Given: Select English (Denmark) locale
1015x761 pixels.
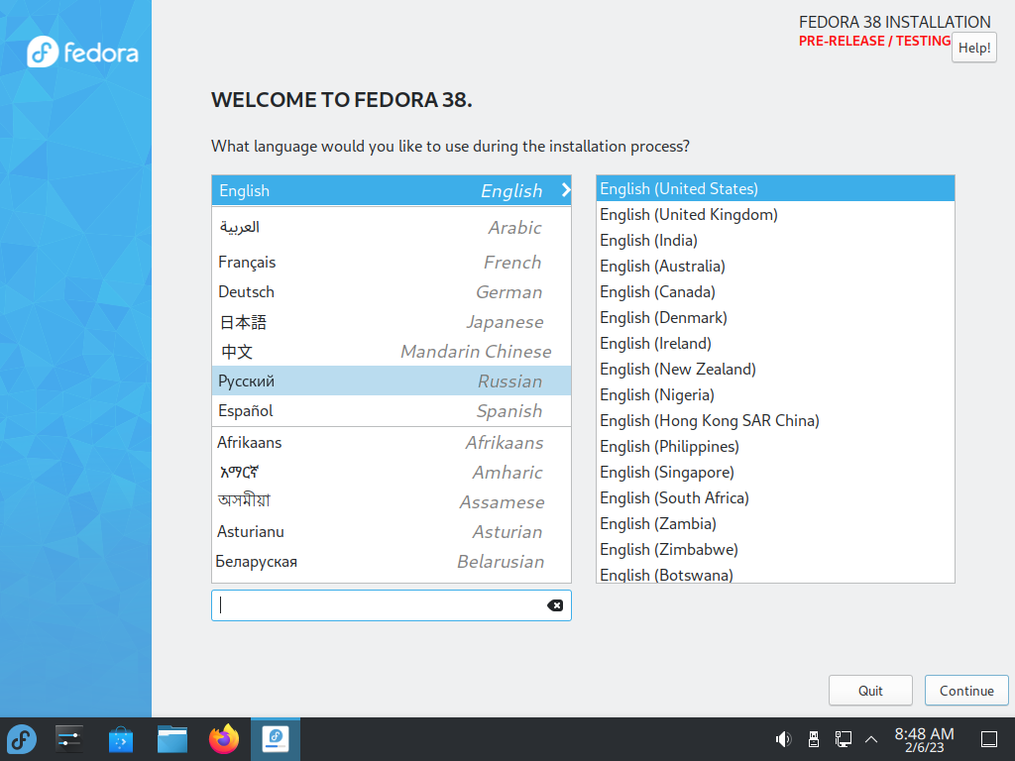Looking at the screenshot, I should click(x=775, y=318).
